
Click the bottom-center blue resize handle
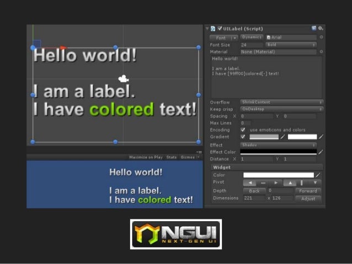115,142
